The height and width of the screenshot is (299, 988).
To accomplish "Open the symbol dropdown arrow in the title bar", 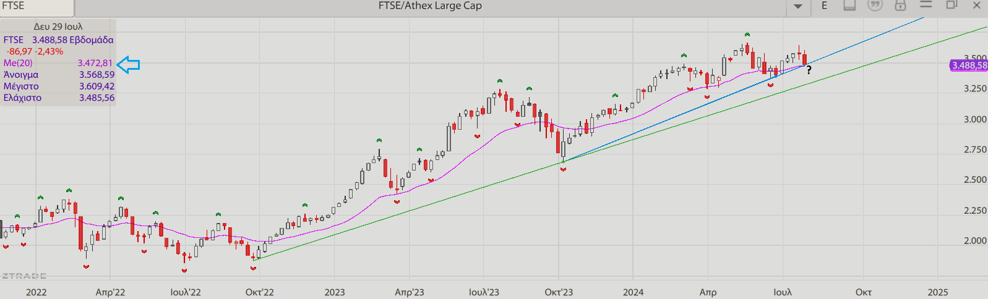I will coord(798,6).
